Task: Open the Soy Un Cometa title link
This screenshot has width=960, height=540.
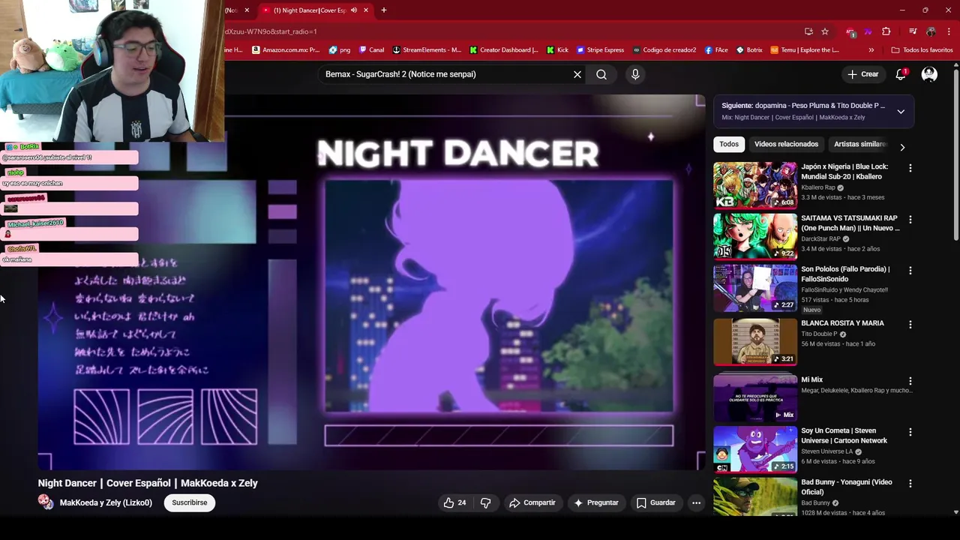Action: click(844, 436)
